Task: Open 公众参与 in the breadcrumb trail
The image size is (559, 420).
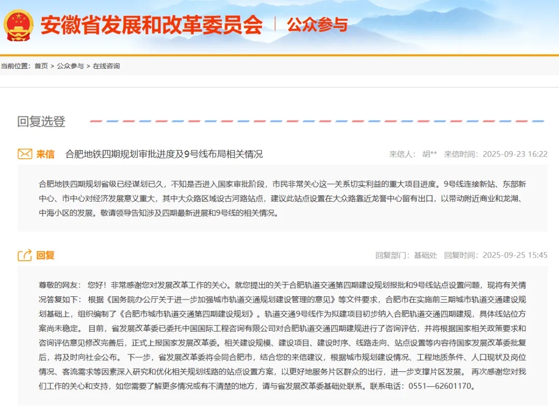Action: [70, 66]
